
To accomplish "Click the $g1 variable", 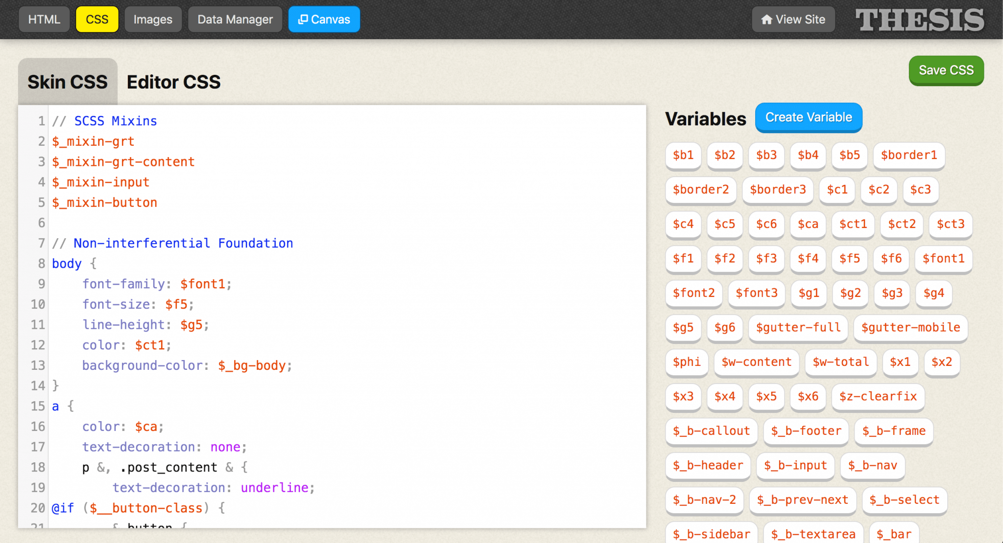I will pyautogui.click(x=809, y=294).
